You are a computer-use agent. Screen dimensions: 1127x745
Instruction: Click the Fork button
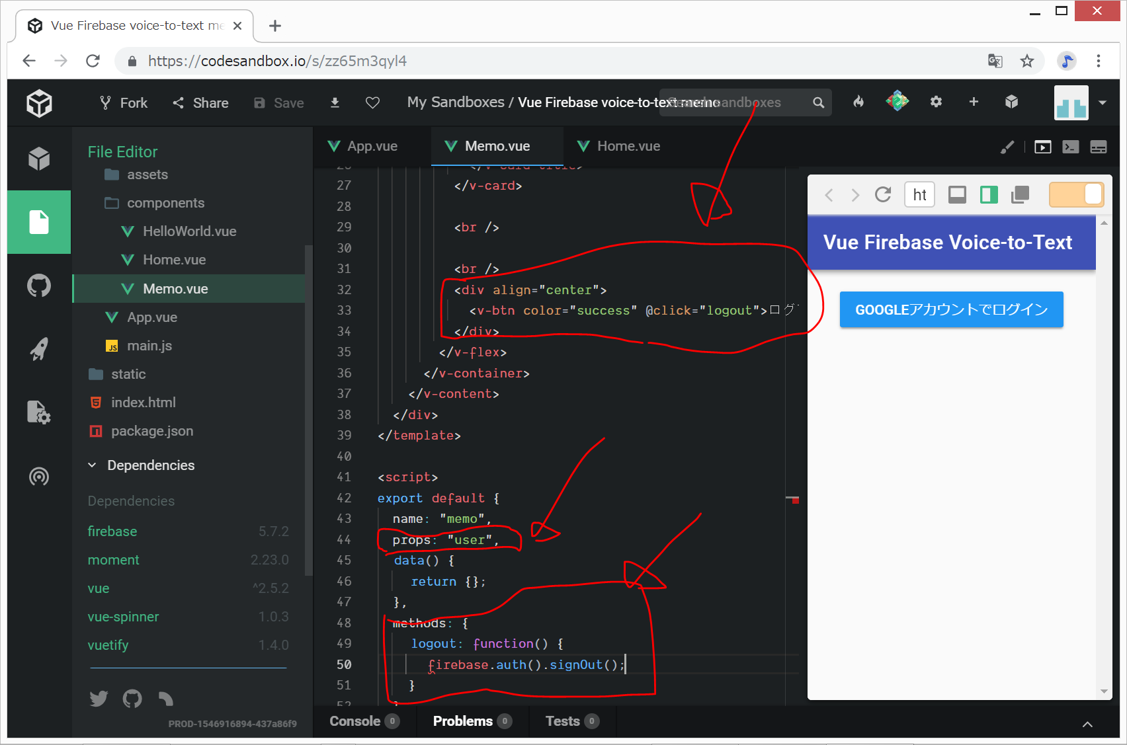124,103
